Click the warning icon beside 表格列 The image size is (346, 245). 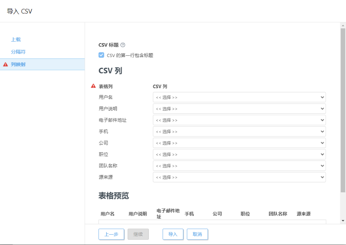coord(93,86)
